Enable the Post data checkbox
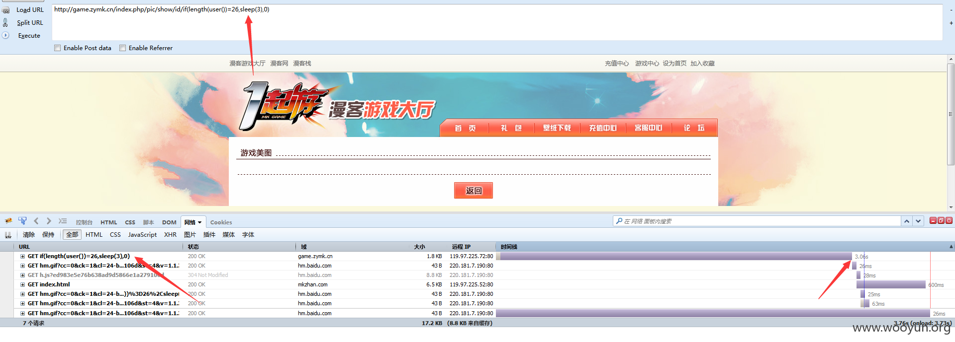This screenshot has width=955, height=342. click(x=58, y=48)
